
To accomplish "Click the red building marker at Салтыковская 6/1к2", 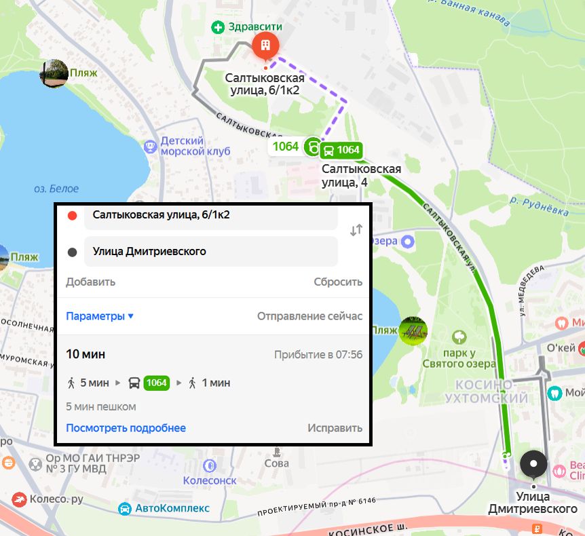I will tap(265, 46).
